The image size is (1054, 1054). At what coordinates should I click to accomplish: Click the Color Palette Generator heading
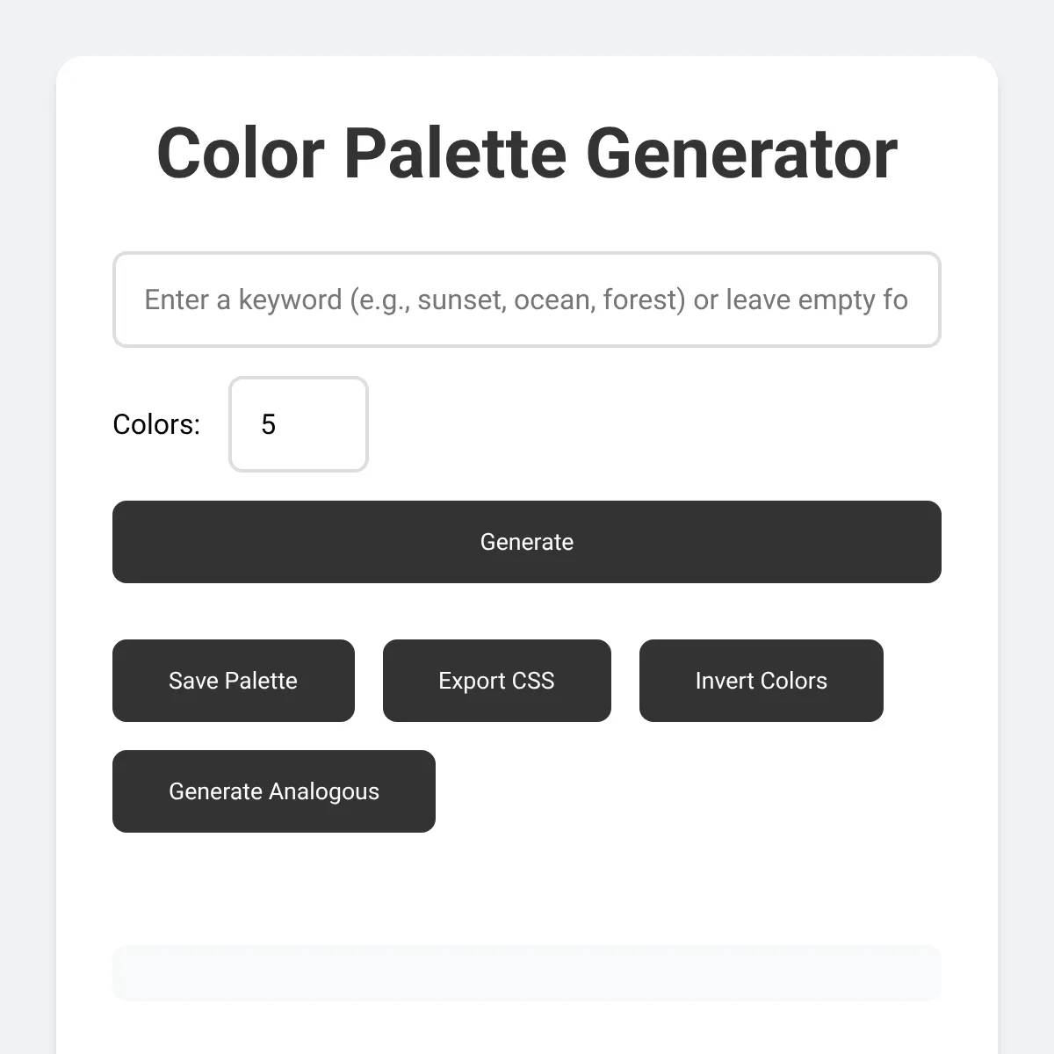(x=527, y=154)
